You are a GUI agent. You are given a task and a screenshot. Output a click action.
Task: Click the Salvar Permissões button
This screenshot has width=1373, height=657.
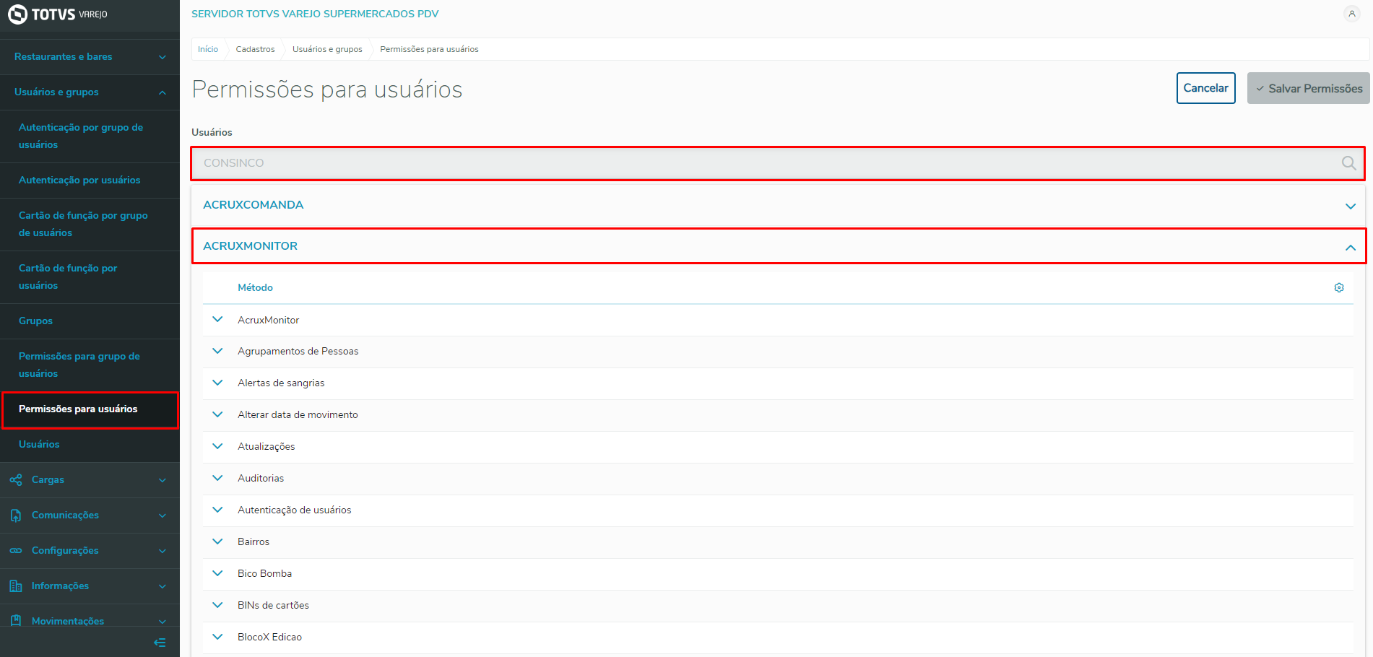pyautogui.click(x=1308, y=88)
